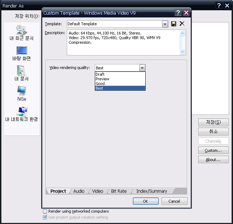Viewport: 233px width, 224px height.
Task: Click the Custom Template help question-mark button
Action: [178, 13]
